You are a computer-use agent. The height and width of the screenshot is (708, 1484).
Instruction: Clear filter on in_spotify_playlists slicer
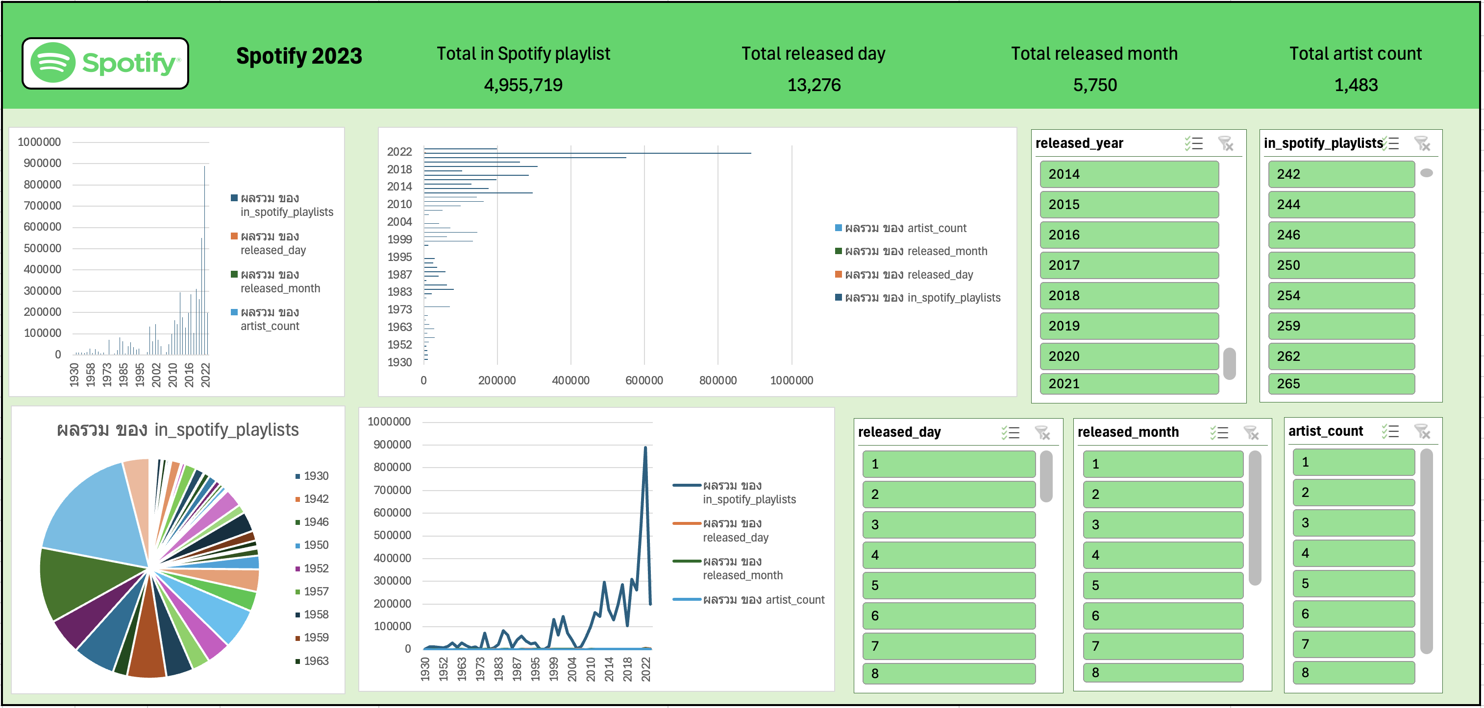click(x=1422, y=143)
